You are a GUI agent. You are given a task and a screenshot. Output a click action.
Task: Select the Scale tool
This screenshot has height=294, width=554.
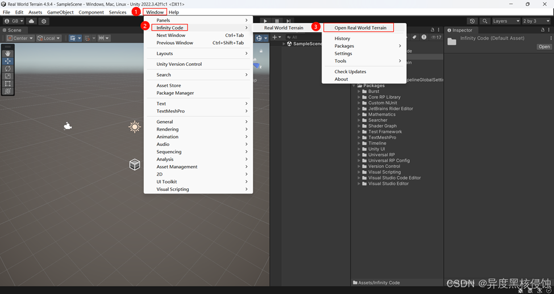point(8,76)
